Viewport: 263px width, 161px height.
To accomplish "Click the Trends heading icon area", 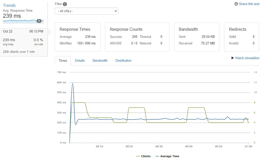I will (x=9, y=5).
